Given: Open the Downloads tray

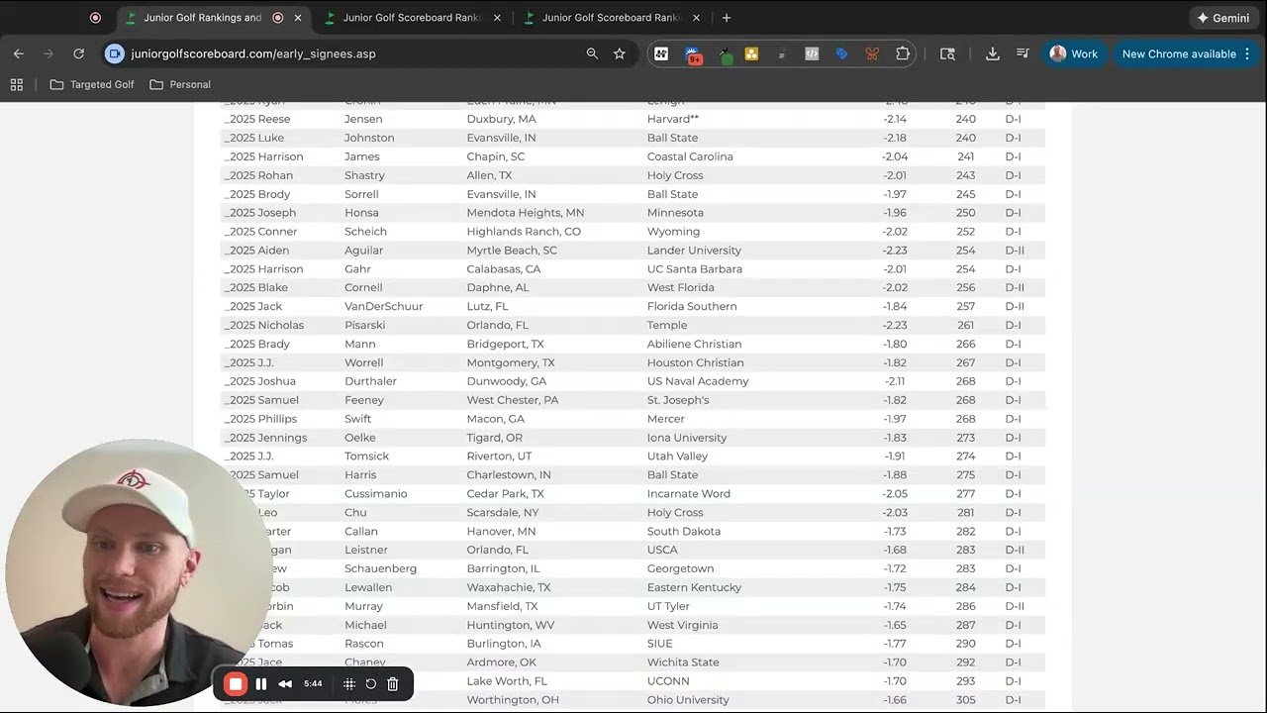Looking at the screenshot, I should click(x=993, y=53).
